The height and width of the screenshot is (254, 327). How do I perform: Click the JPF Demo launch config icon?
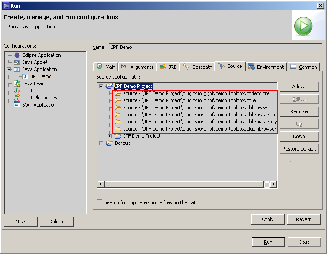[25, 76]
